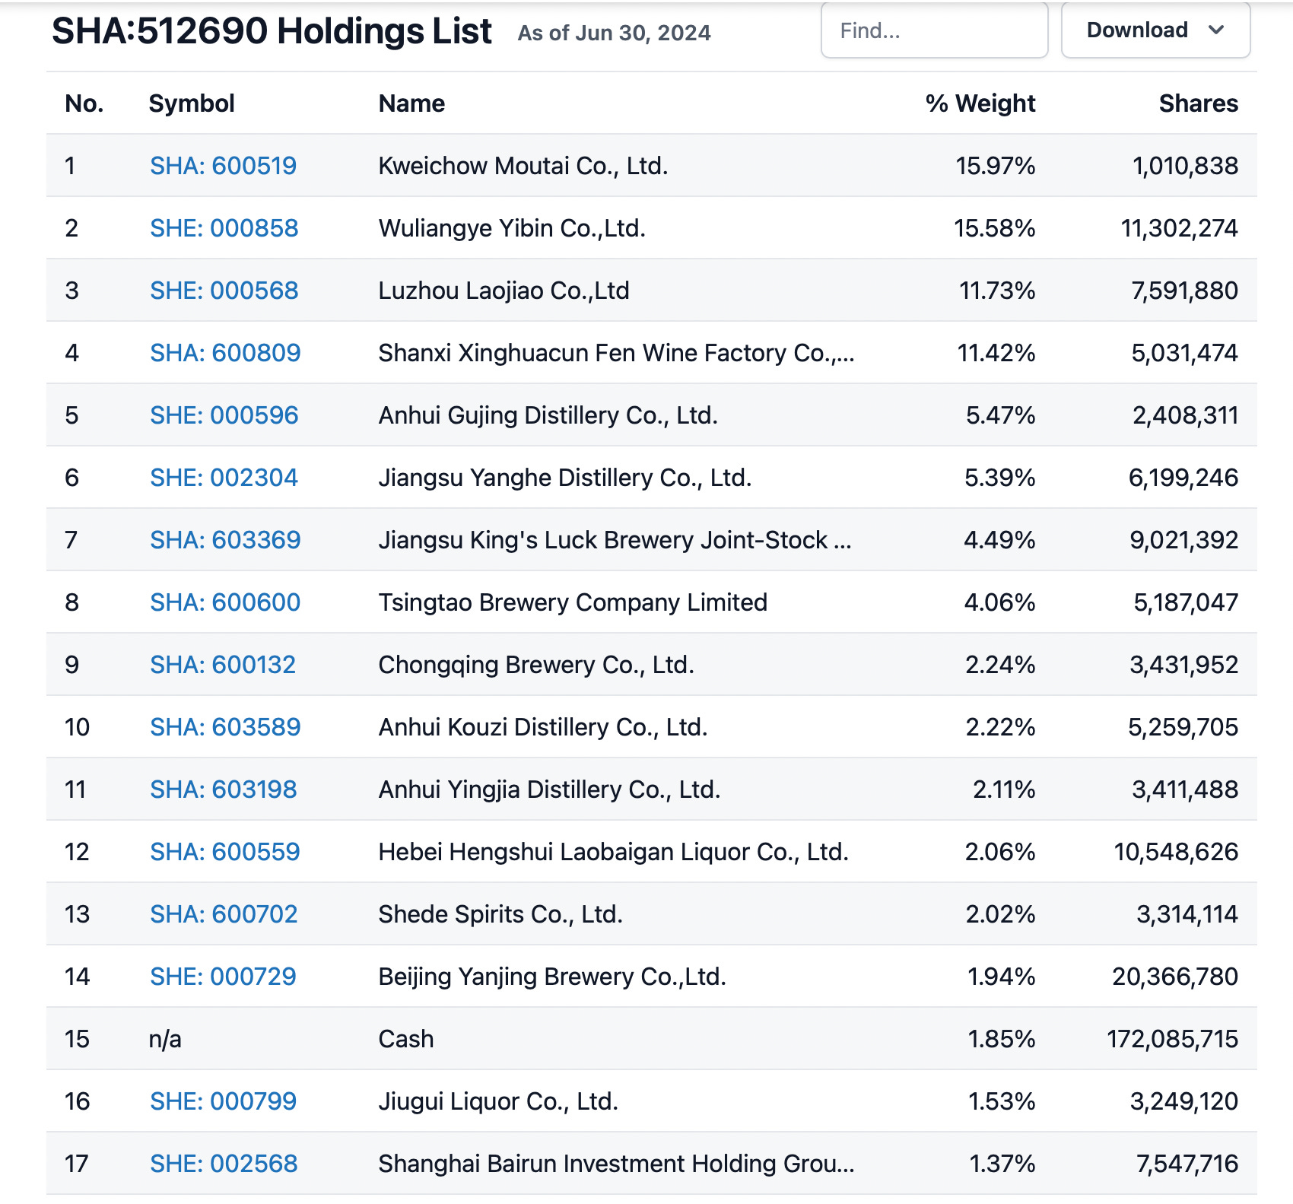Open SHE: 000596 symbol link
This screenshot has height=1204, width=1293.
click(x=224, y=415)
